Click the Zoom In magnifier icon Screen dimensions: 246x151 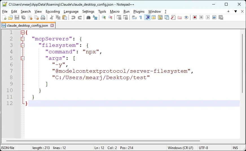(104, 17)
